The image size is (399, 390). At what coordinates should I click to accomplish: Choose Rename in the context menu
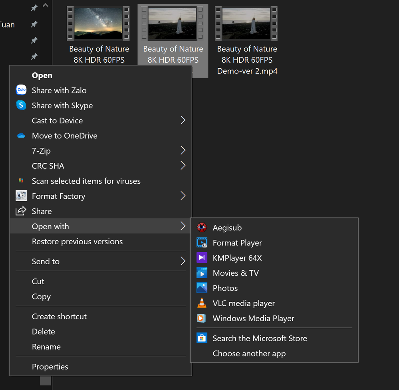[46, 347]
